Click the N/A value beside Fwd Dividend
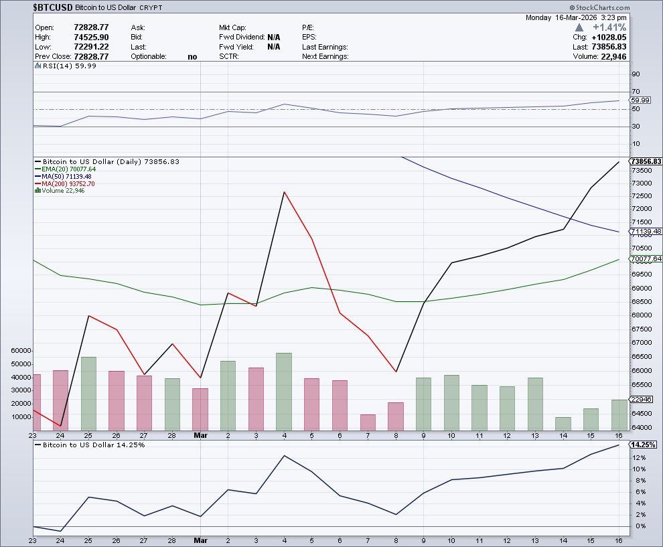Screen dimensions: 663x547 point(274,37)
